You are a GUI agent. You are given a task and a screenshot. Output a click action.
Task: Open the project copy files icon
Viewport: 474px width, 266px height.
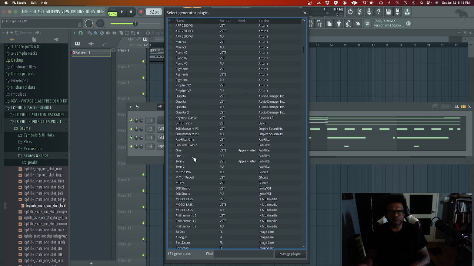tap(330, 24)
